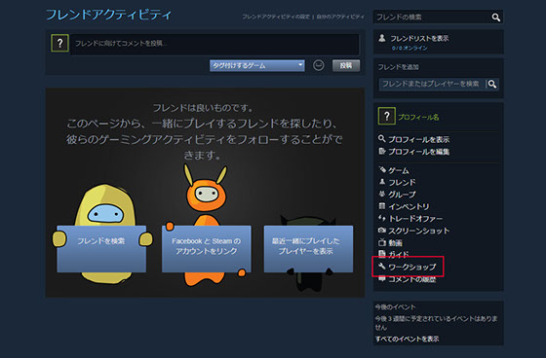Screen dimensions: 546x358
Task: Click the 投稿 post button
Action: 346,65
